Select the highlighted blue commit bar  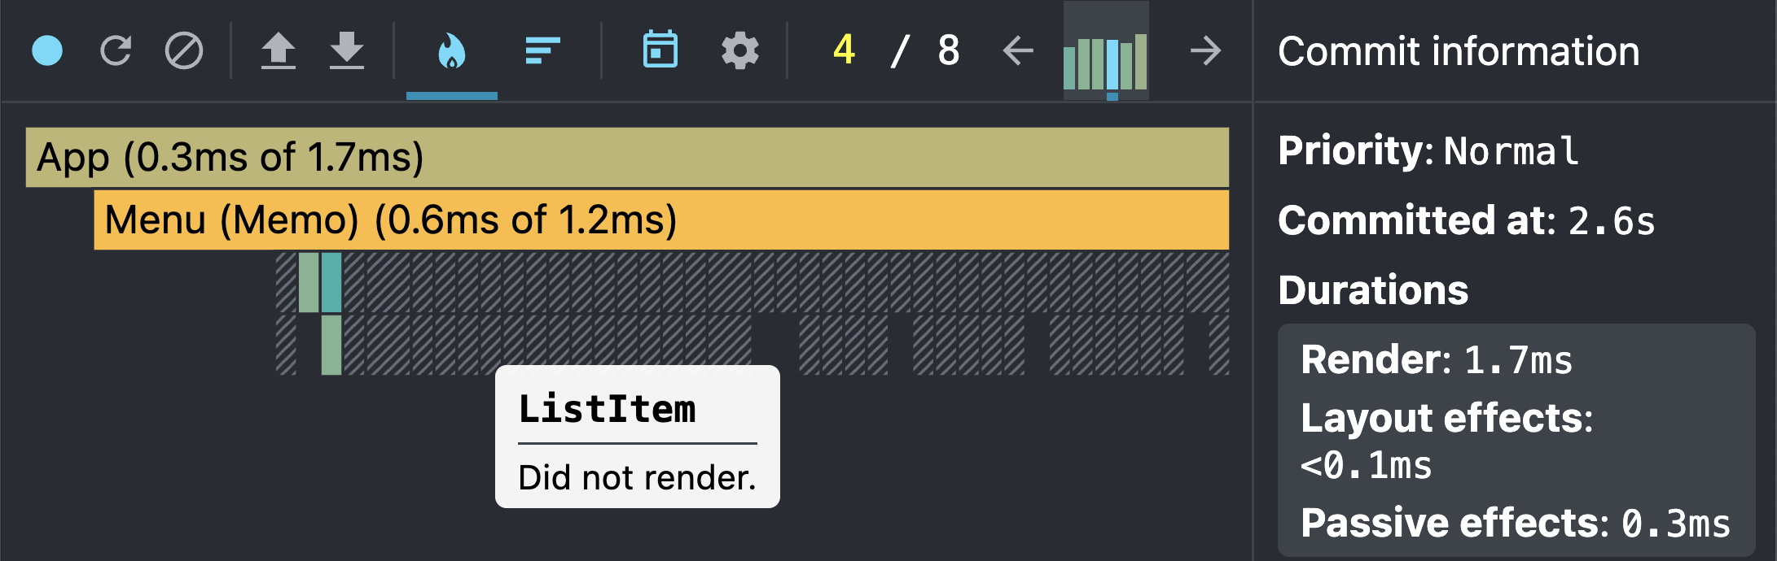tap(1112, 65)
